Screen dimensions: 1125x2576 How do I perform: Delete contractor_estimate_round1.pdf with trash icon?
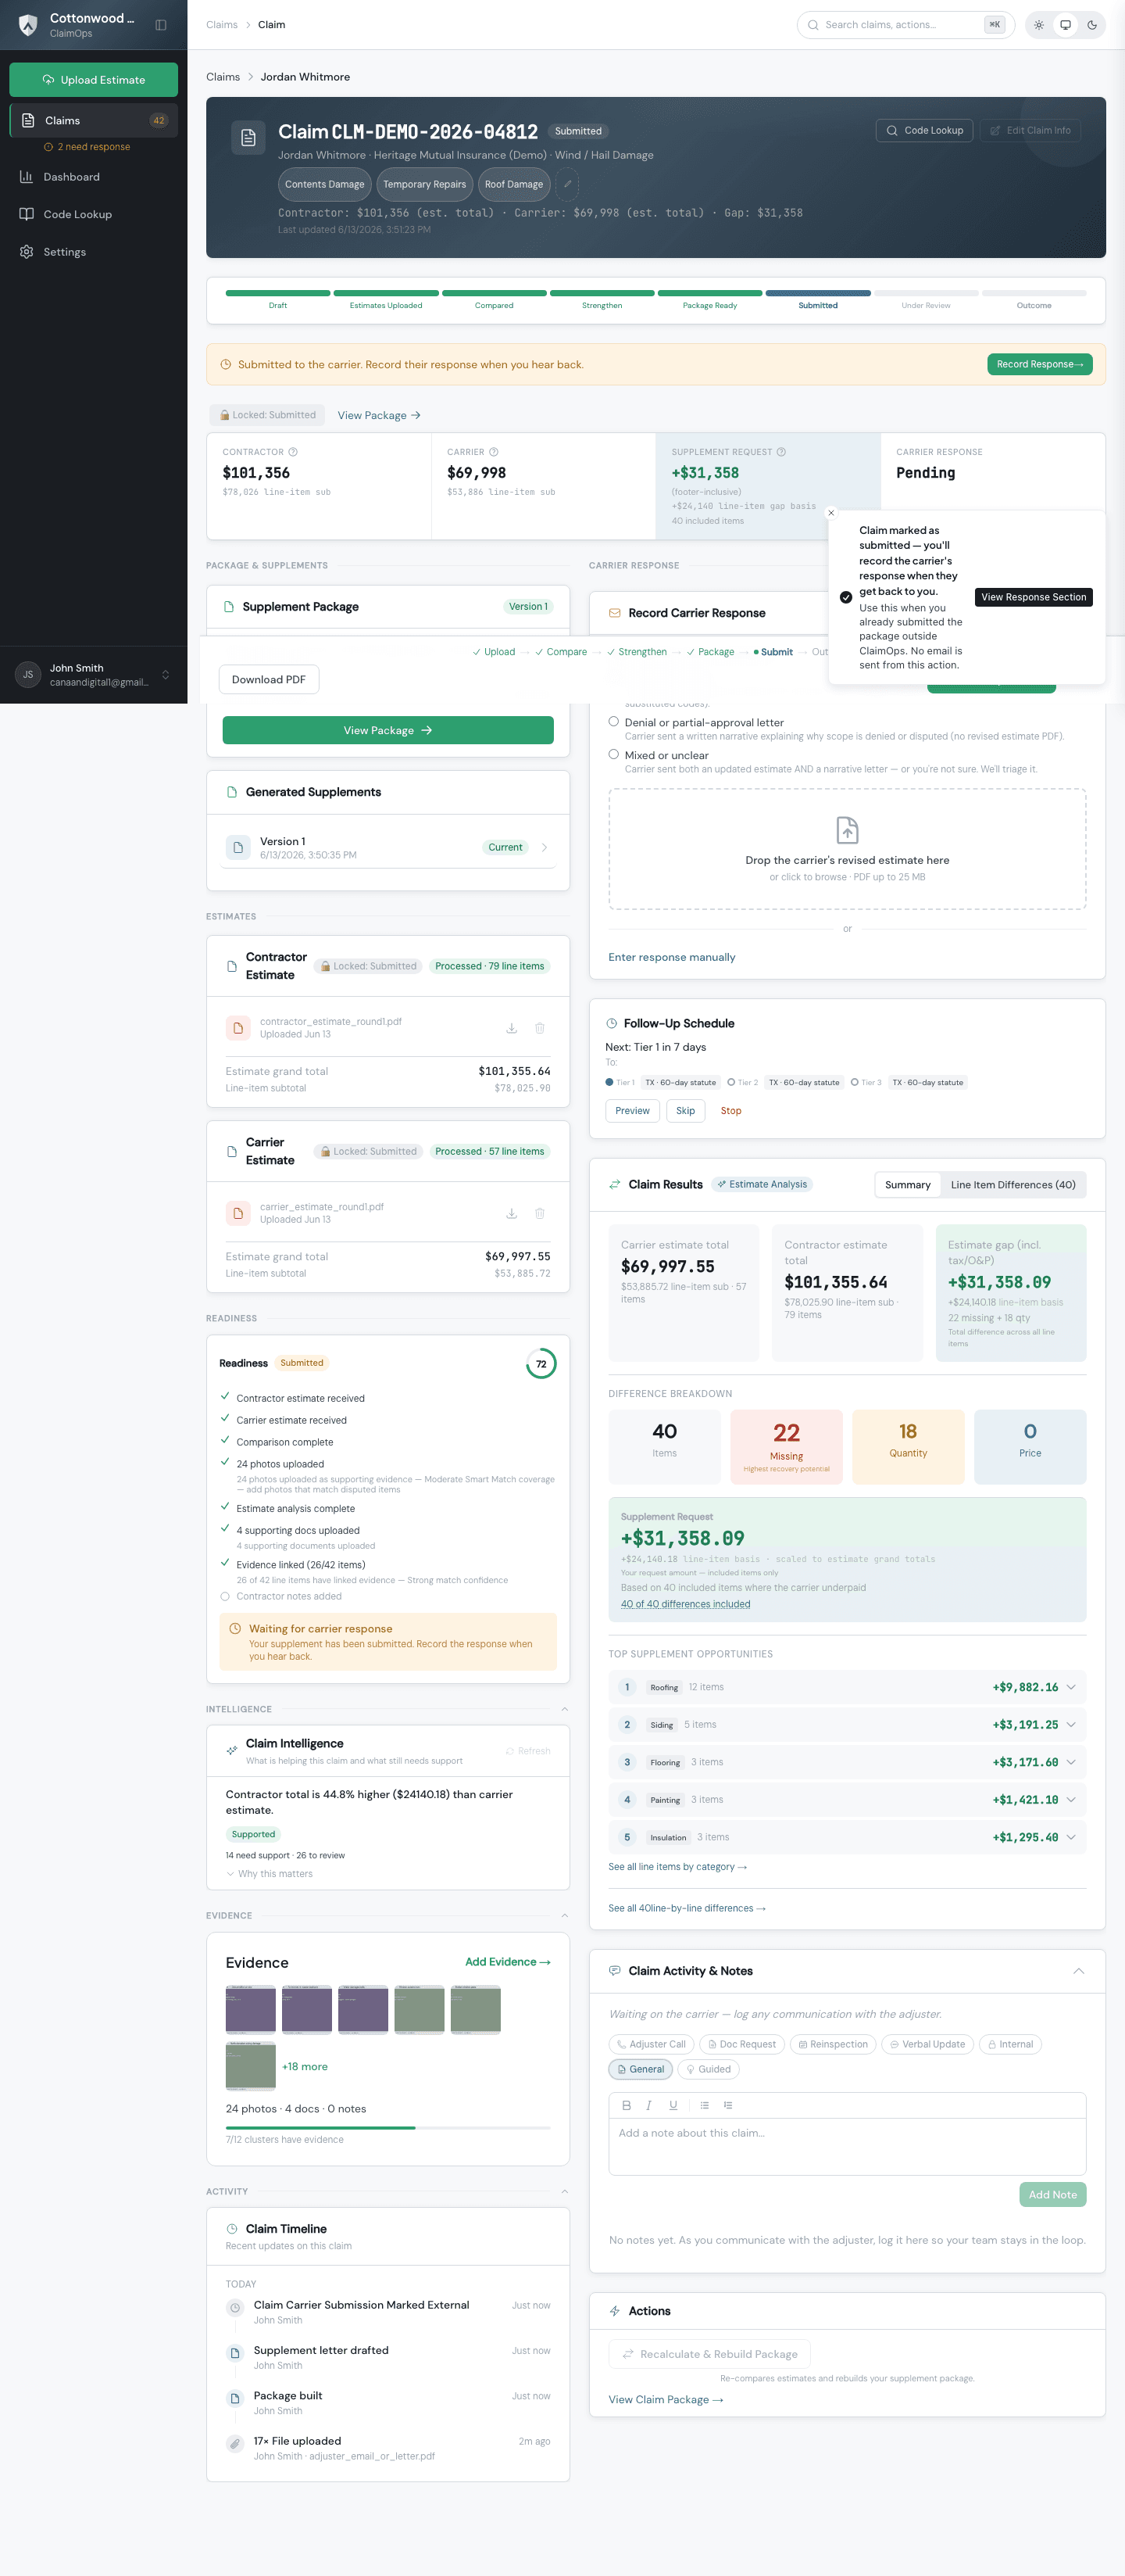tap(540, 1028)
